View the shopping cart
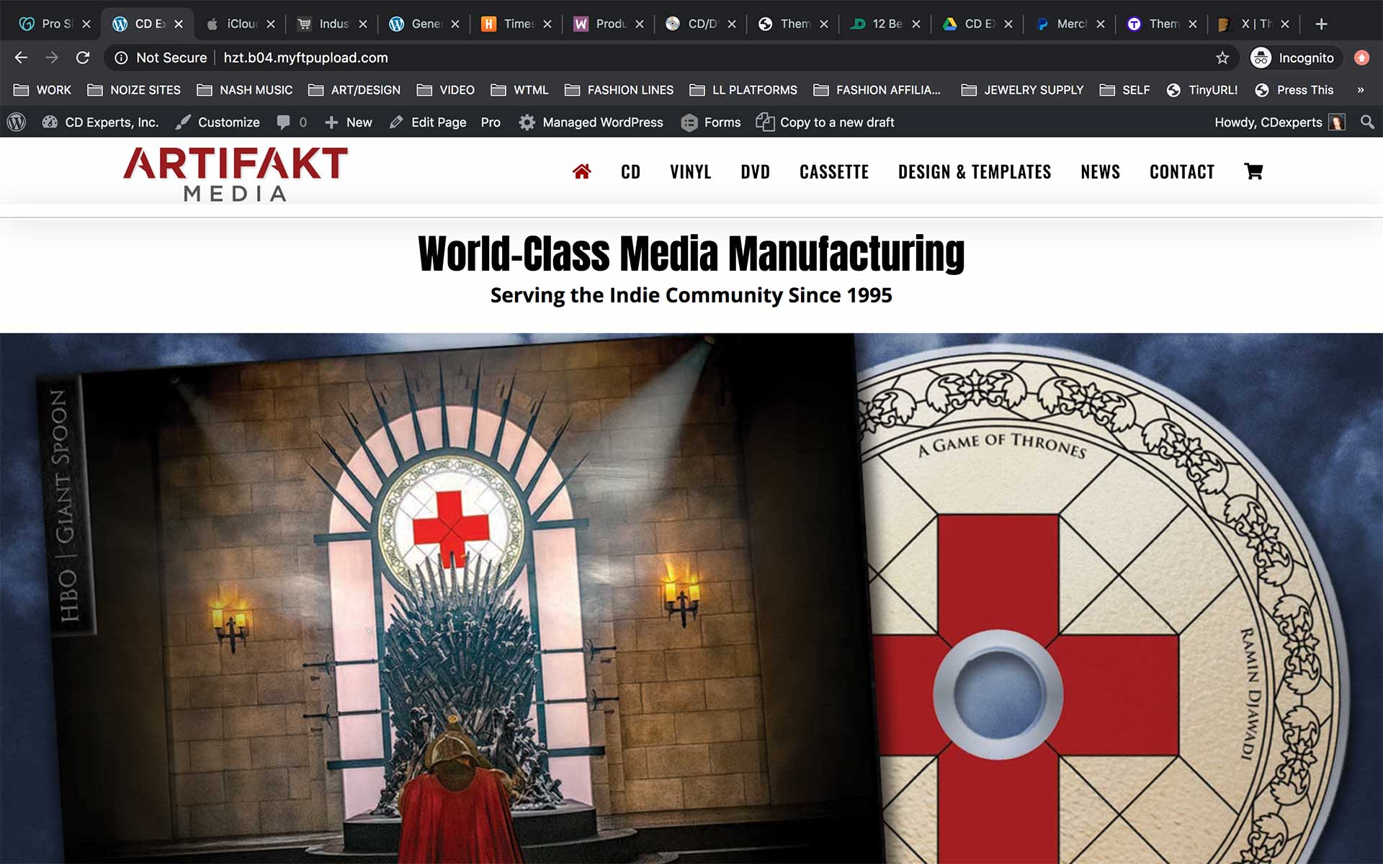This screenshot has width=1383, height=864. coord(1253,171)
